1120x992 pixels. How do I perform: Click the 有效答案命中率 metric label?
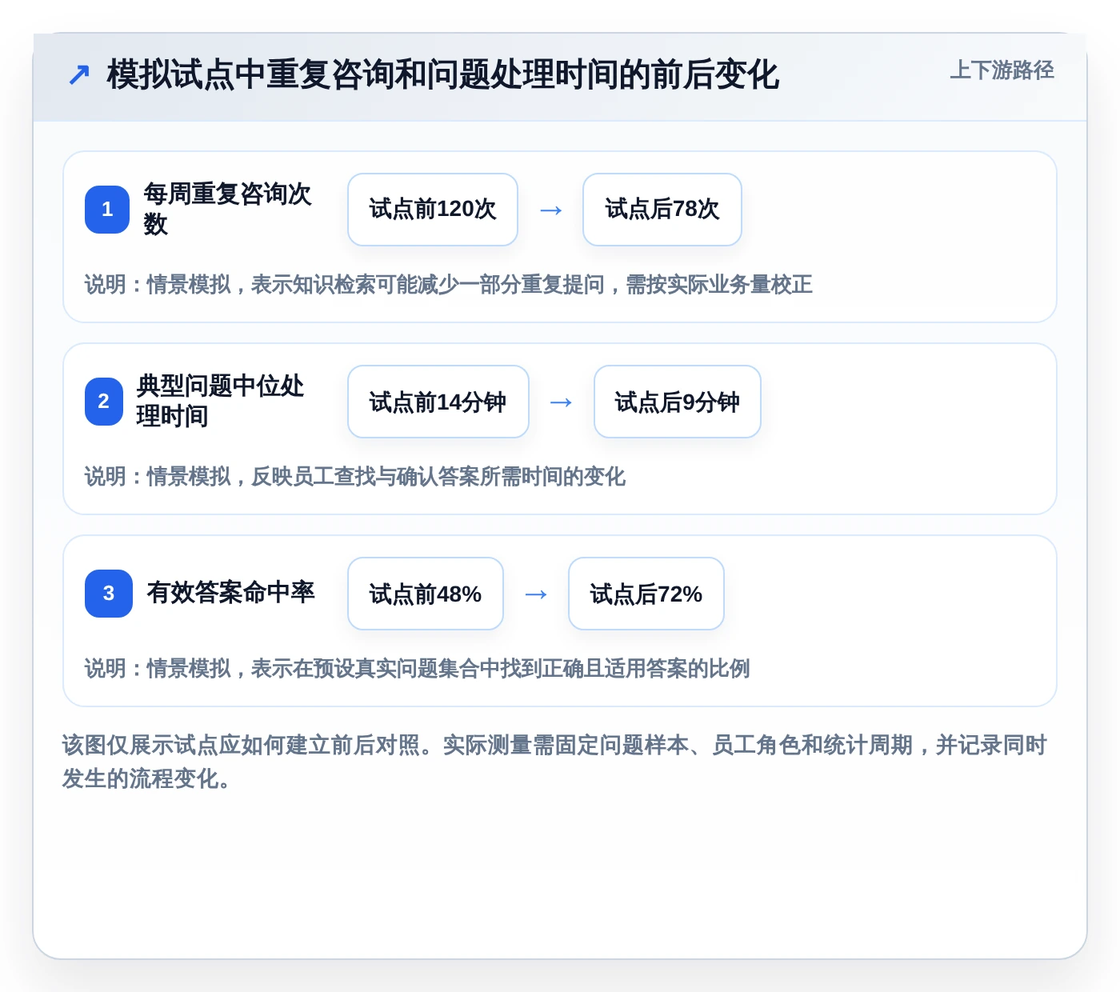coord(231,593)
